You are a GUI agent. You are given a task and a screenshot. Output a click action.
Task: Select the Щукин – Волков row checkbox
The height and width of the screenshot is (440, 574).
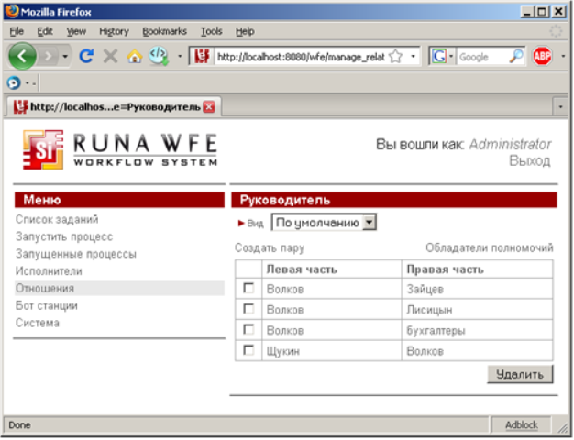[248, 350]
